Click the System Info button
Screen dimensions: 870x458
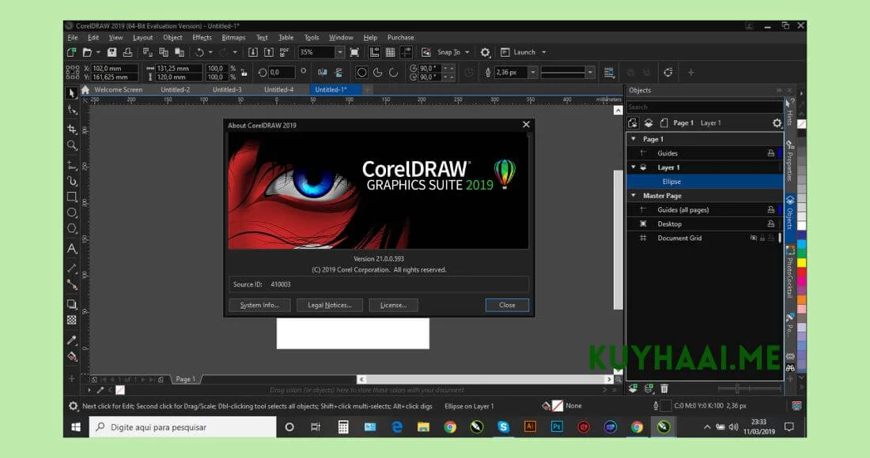pyautogui.click(x=259, y=305)
